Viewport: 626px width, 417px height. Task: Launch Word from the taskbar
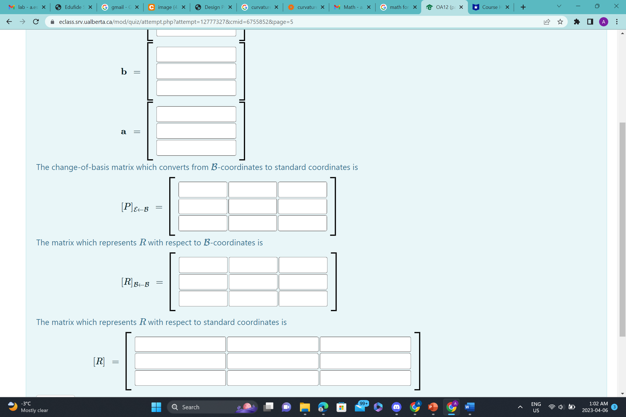[469, 407]
